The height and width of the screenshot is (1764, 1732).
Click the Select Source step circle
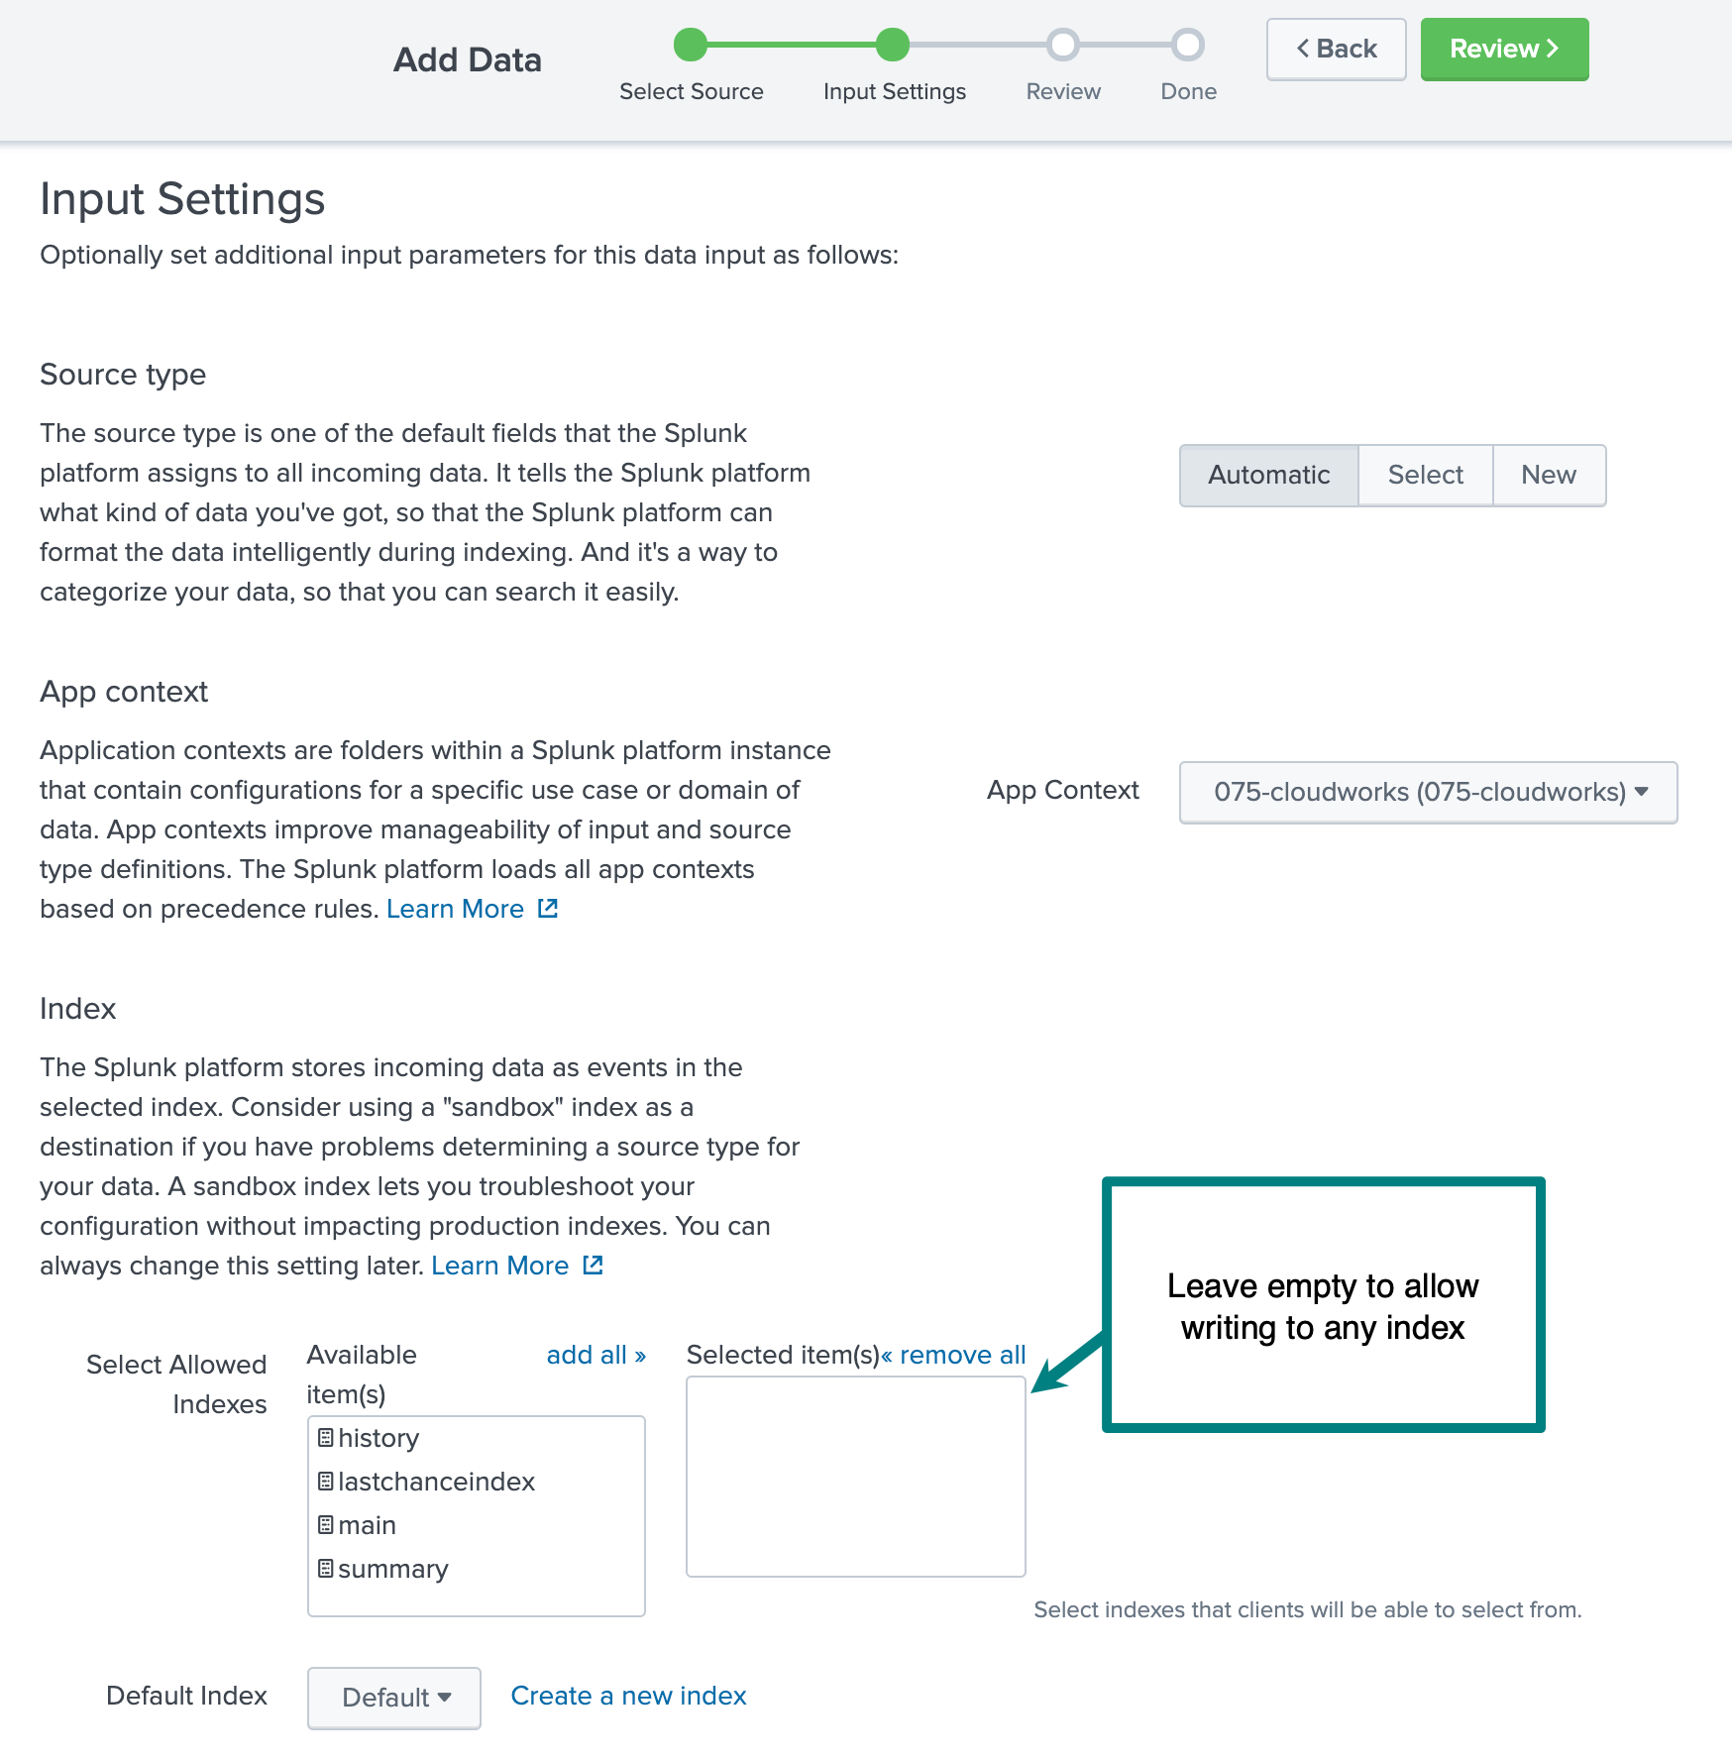click(x=691, y=45)
